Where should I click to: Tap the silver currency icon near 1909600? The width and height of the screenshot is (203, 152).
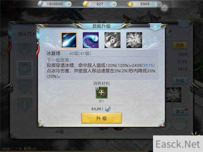(x=40, y=4)
